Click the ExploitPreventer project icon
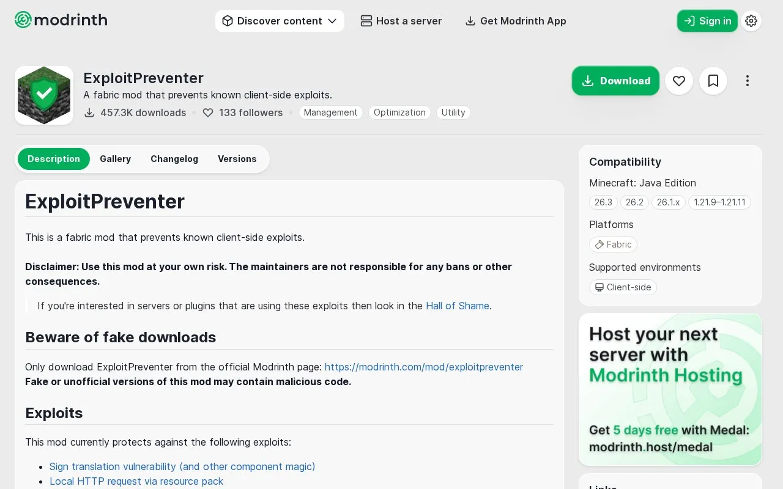 (44, 95)
